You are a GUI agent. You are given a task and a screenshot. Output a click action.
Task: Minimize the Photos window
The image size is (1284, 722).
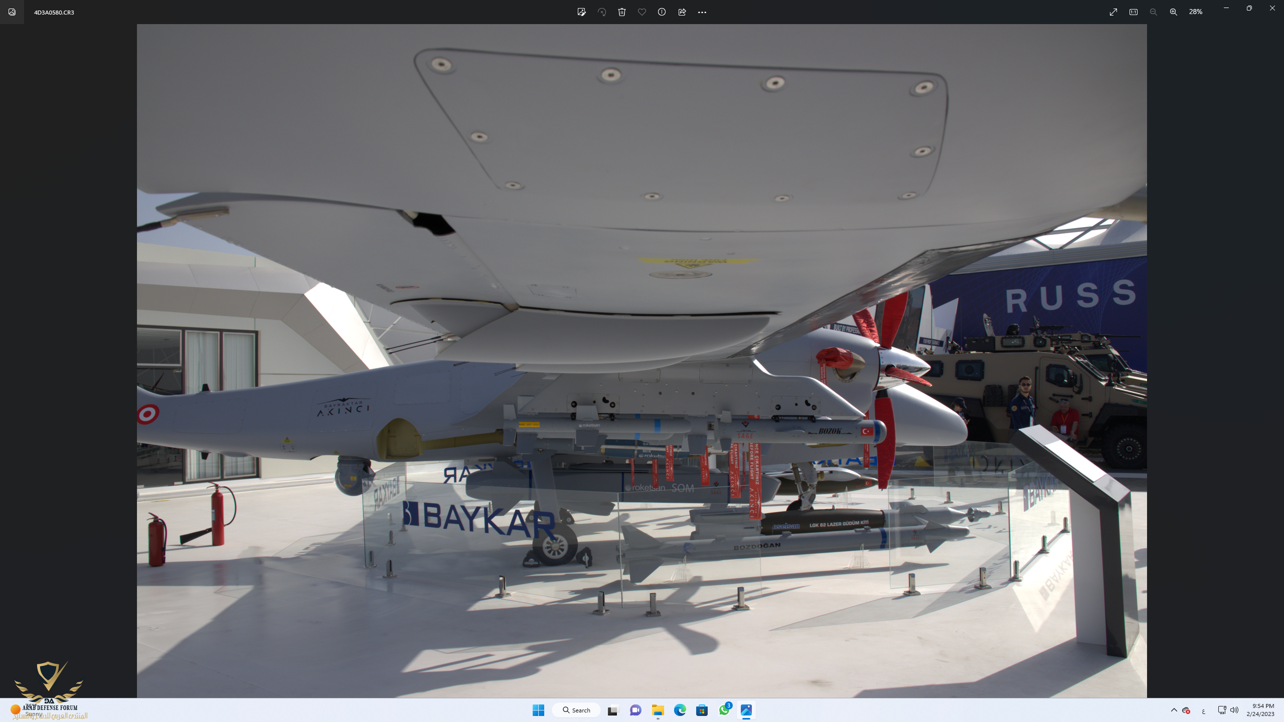(x=1226, y=8)
